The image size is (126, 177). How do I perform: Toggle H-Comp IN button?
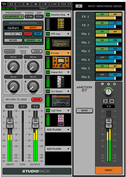(48, 53)
